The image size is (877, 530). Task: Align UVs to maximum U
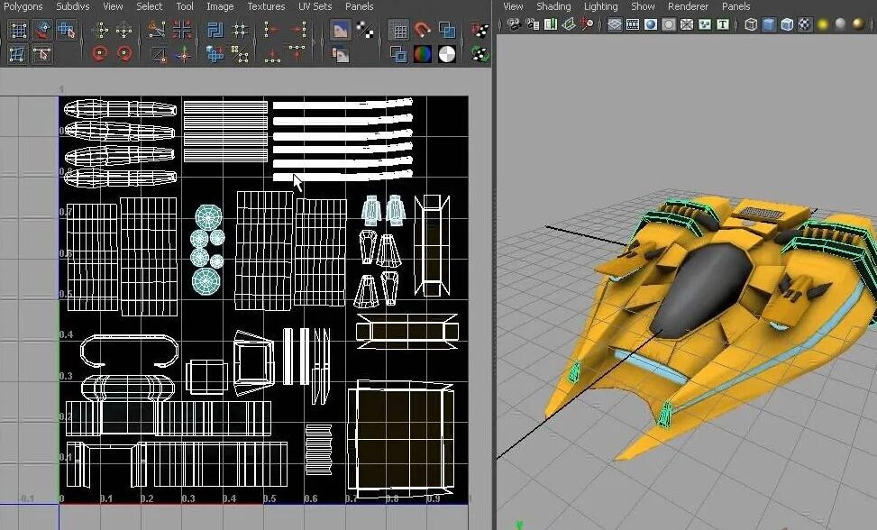point(297,30)
